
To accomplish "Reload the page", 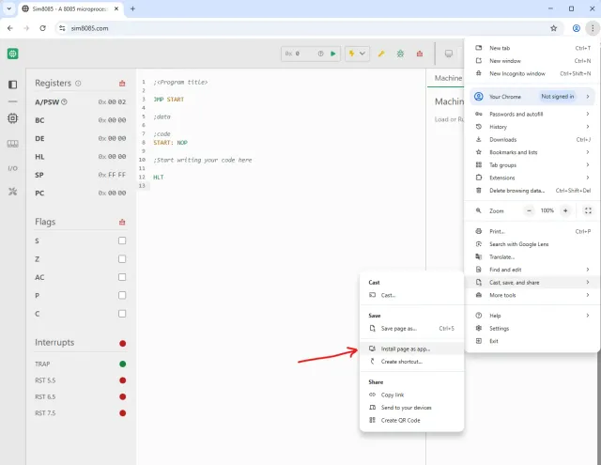I will click(42, 28).
